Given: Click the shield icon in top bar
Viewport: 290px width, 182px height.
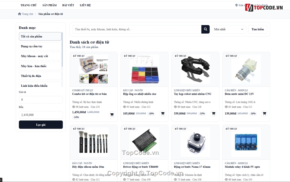Looking at the screenshot, I should pos(237,5).
